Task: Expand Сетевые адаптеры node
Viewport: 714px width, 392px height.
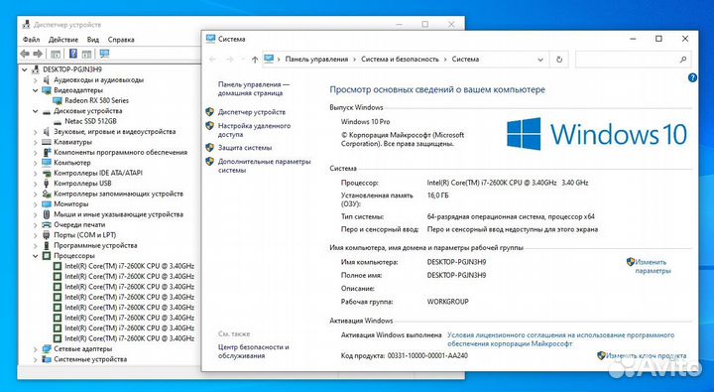Action: [36, 349]
